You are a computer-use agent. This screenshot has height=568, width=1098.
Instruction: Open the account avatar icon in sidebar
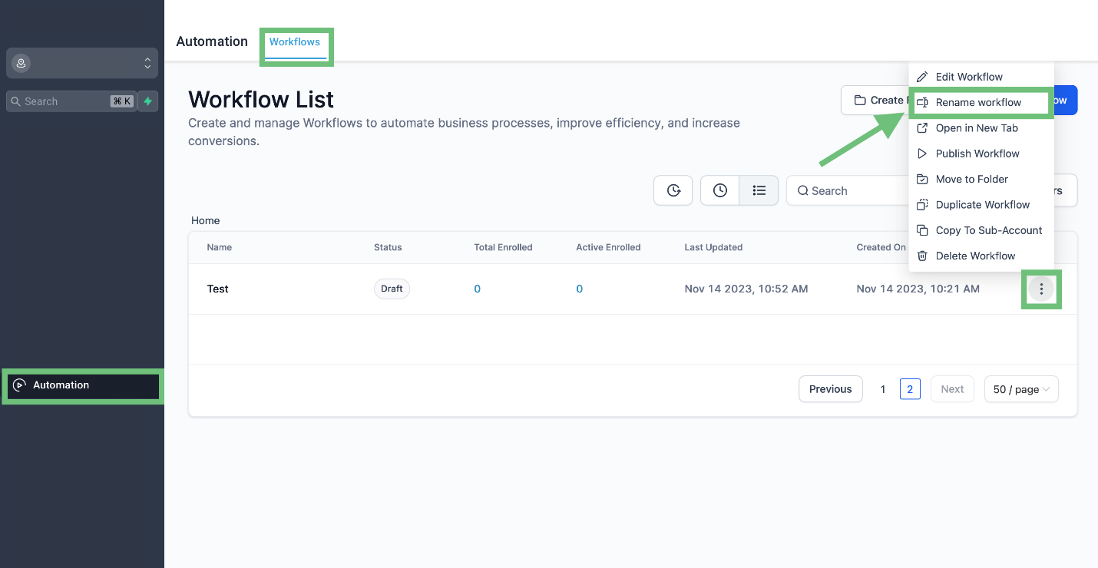tap(21, 63)
